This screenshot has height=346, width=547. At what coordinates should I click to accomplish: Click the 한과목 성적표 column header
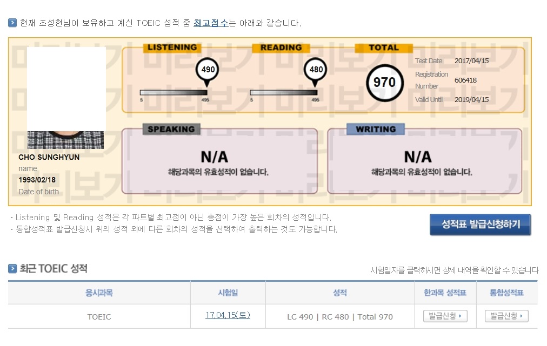click(445, 293)
